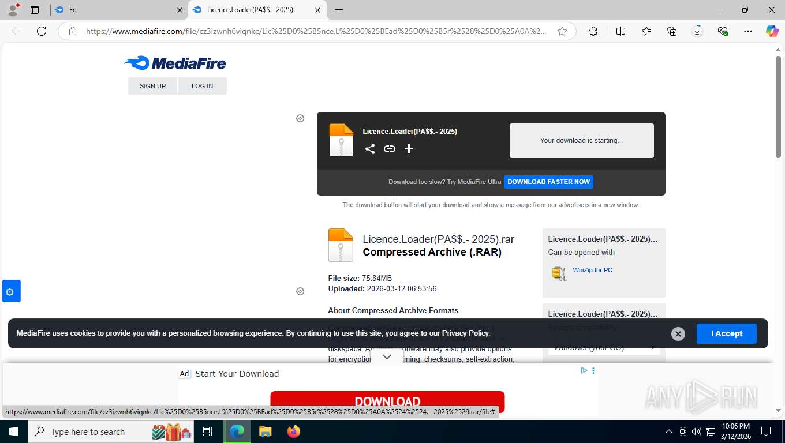
Task: Click the I Accept cookies button
Action: [726, 333]
